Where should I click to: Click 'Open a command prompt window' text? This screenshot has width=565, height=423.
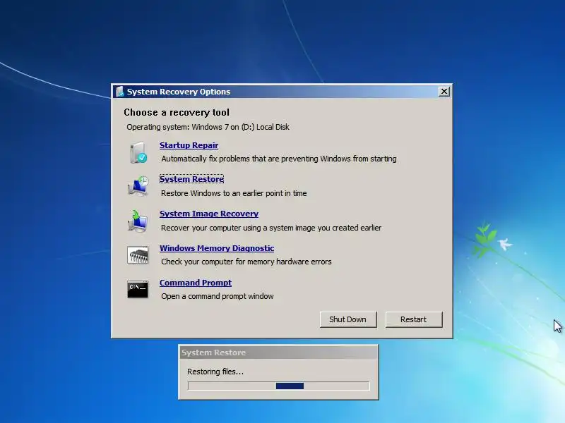218,296
